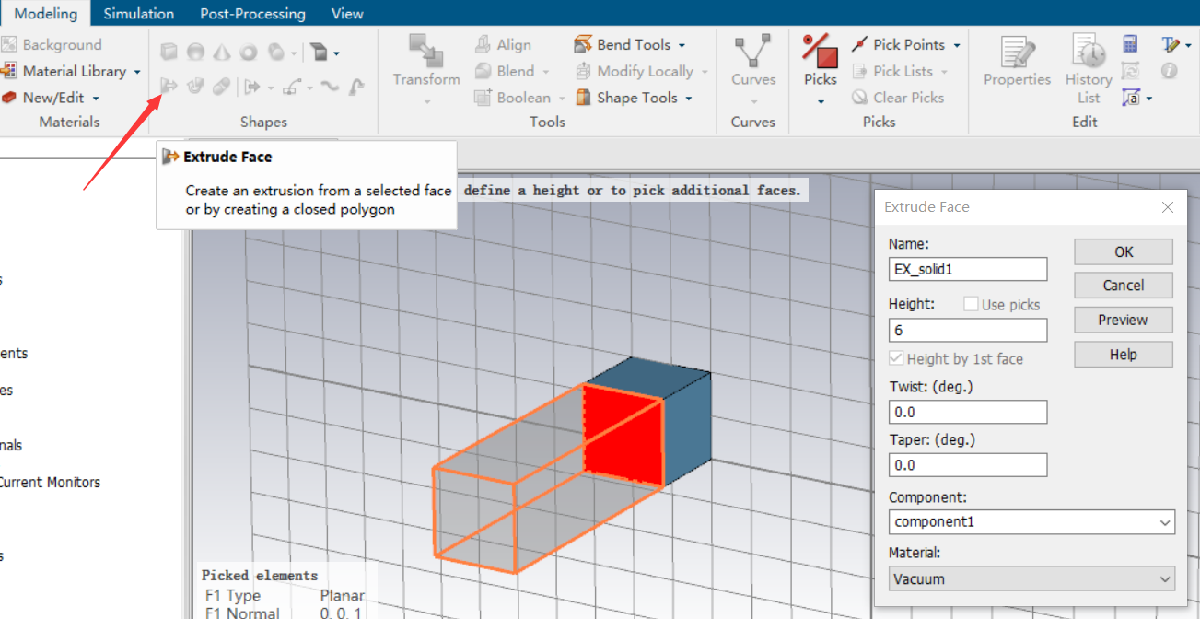Click the Curves tool icon
1200x619 pixels.
pos(753,51)
